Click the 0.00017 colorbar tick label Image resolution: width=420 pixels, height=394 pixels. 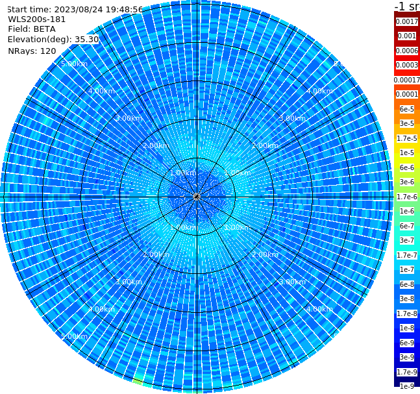(x=407, y=80)
